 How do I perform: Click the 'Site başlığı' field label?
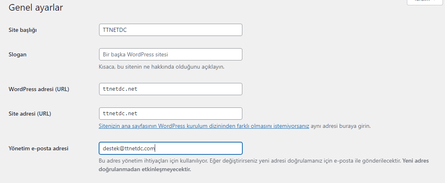[x=23, y=30]
